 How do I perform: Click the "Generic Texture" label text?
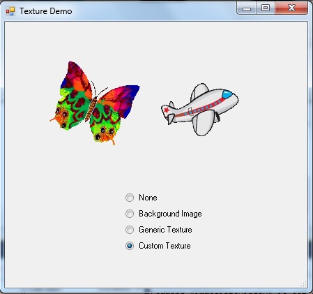(x=165, y=230)
